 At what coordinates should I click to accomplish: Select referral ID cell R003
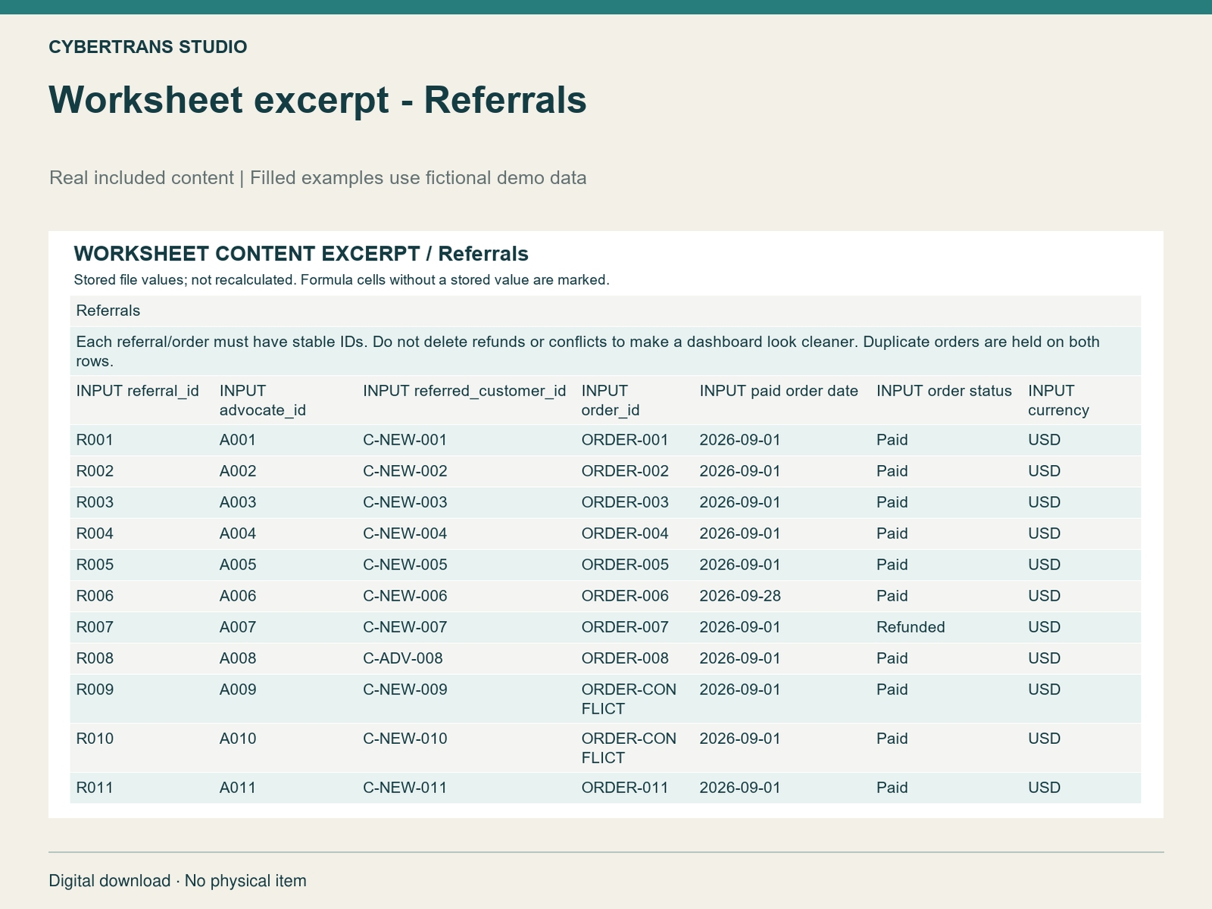95,502
